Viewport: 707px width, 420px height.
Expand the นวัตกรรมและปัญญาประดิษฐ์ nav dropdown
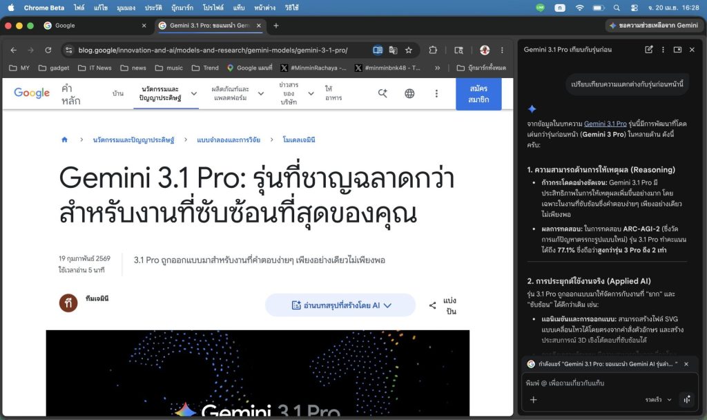click(194, 93)
